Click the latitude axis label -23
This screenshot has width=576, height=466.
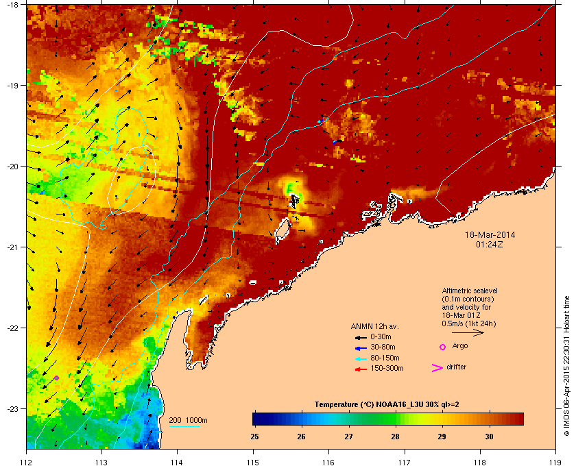click(x=13, y=408)
